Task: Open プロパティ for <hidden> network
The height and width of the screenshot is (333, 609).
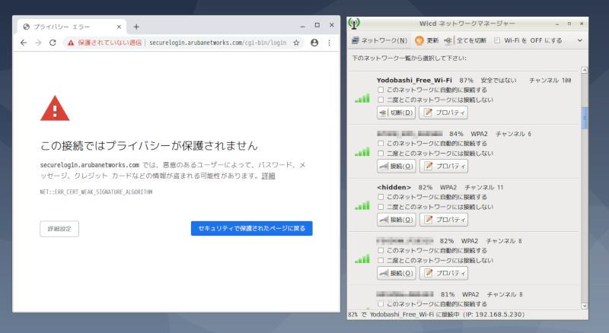Action: tap(444, 220)
